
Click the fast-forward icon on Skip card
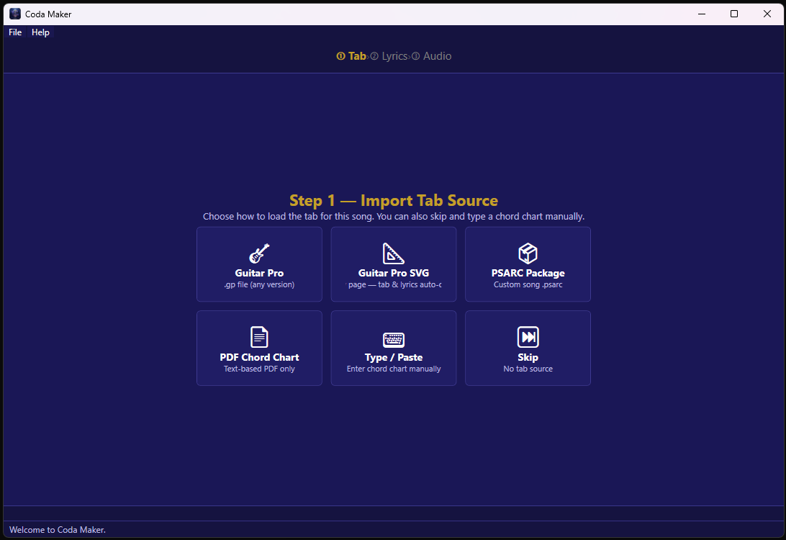click(x=528, y=337)
